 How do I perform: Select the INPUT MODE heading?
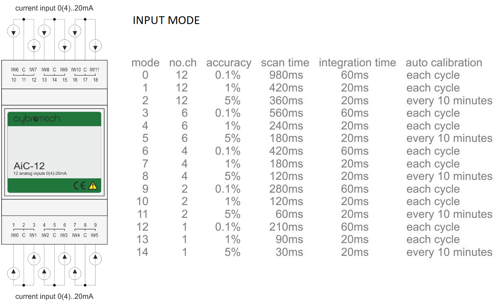[166, 21]
